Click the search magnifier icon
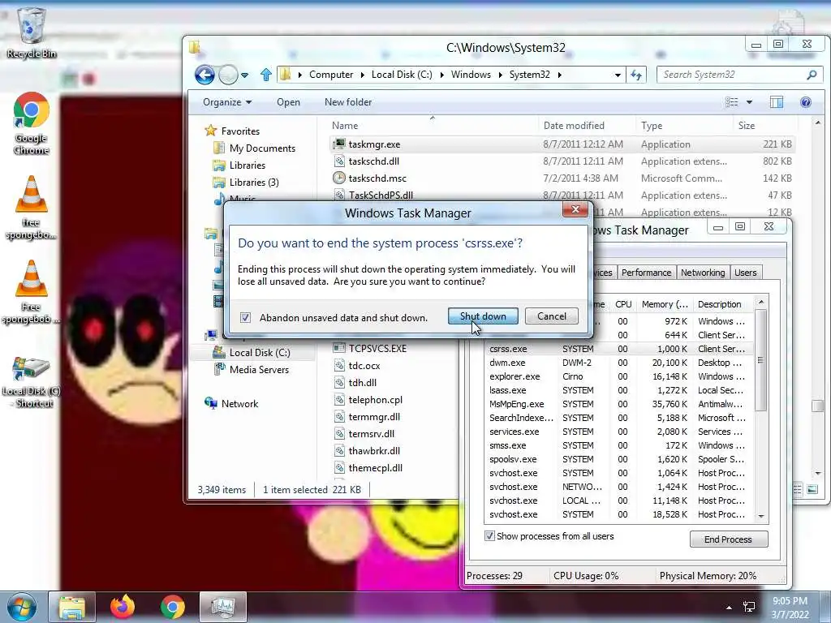This screenshot has height=623, width=831. 812,75
